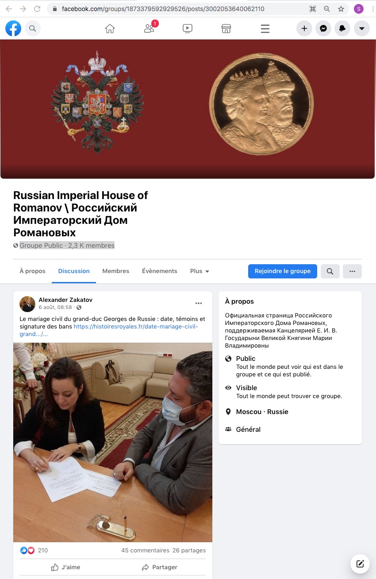Image resolution: width=376 pixels, height=579 pixels.
Task: Search within the group using magnifier button
Action: (x=330, y=271)
